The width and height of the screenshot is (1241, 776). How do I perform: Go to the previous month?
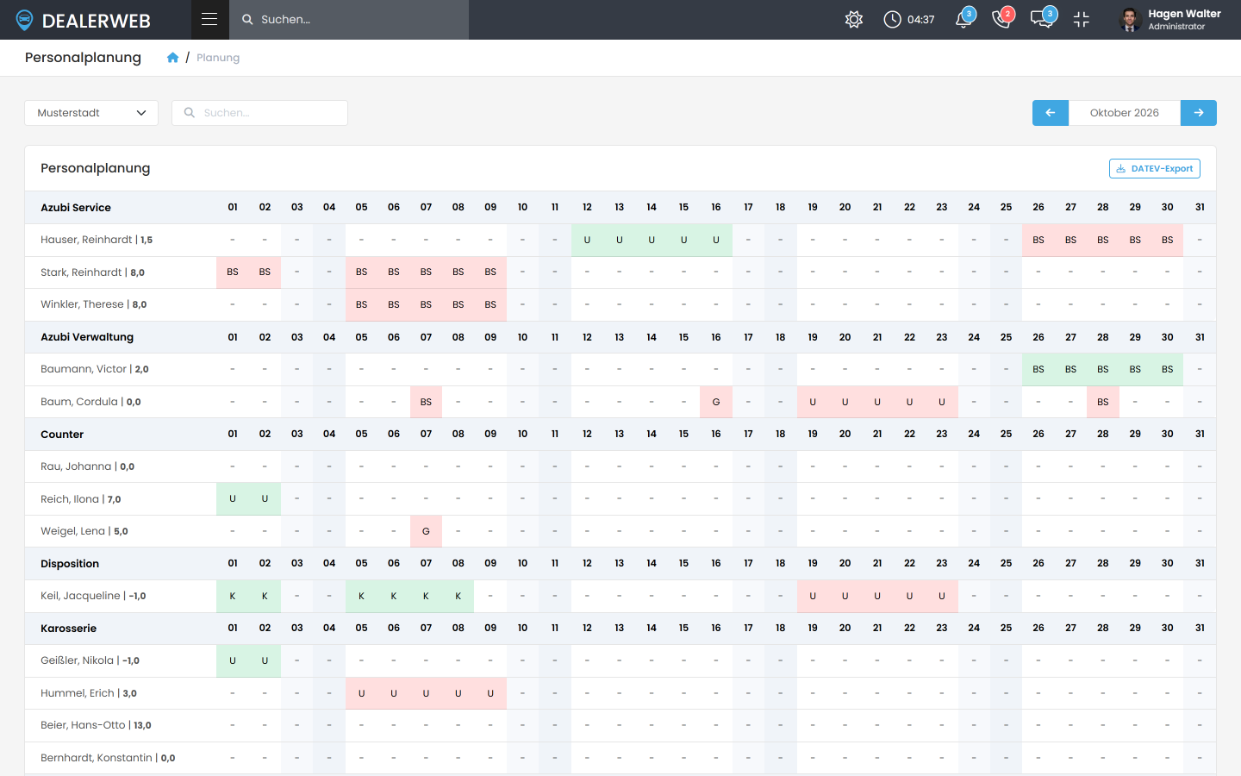tap(1051, 113)
